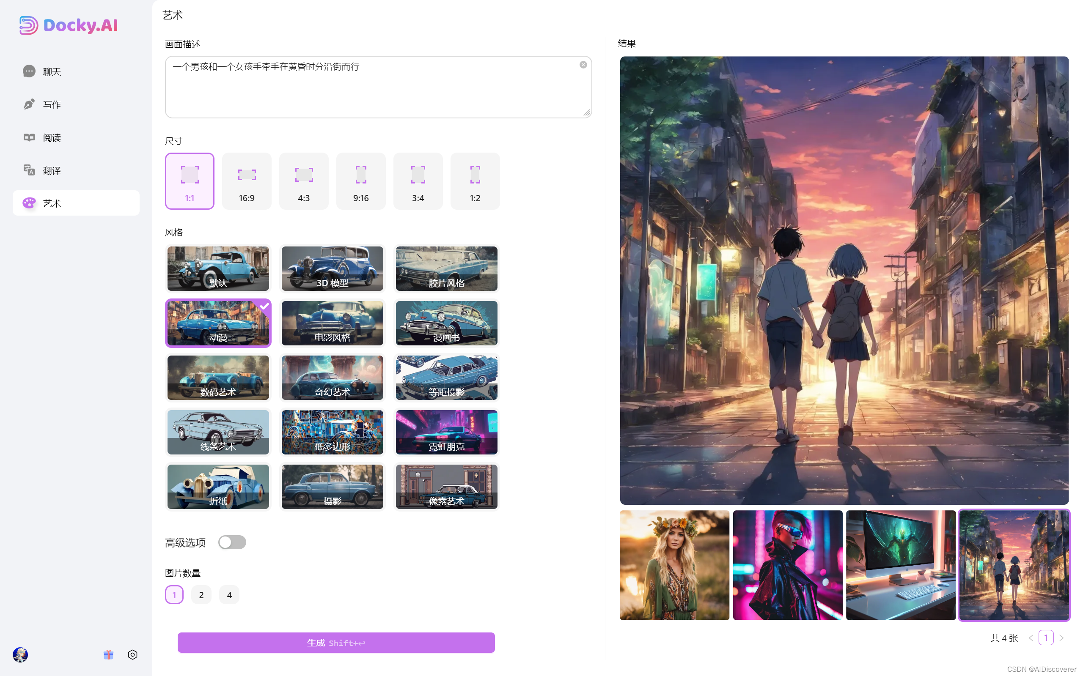
Task: Clear the prompt with the X icon
Action: tap(583, 65)
